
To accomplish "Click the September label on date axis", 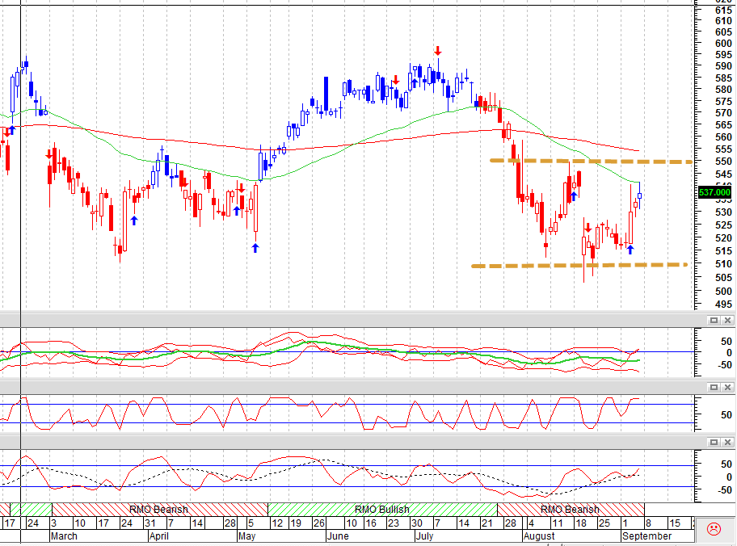I will coord(646,536).
